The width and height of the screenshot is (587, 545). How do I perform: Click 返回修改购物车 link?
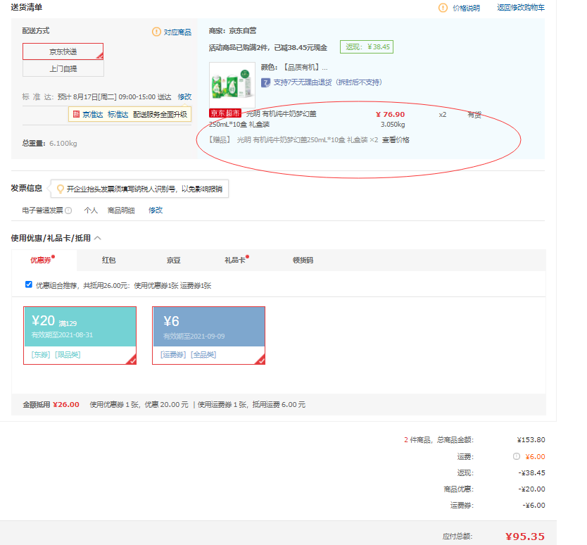(x=521, y=8)
